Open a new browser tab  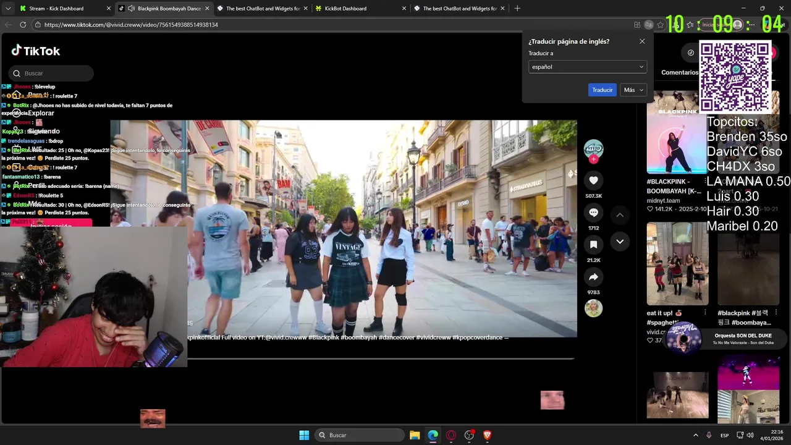517,9
